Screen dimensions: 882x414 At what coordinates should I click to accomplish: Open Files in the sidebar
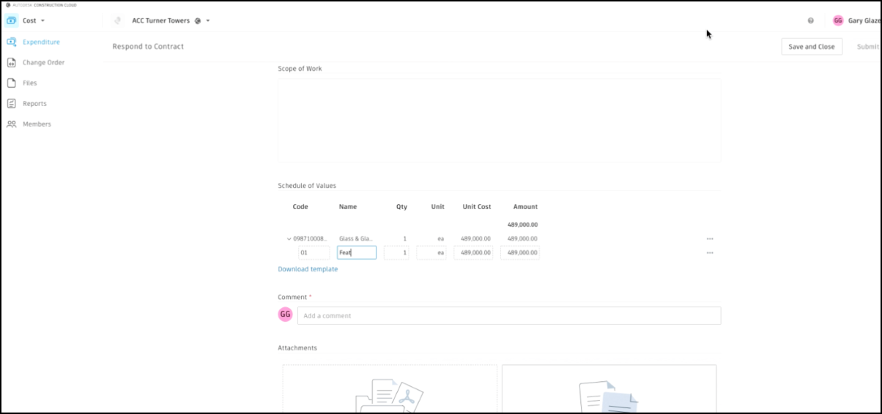pyautogui.click(x=29, y=83)
